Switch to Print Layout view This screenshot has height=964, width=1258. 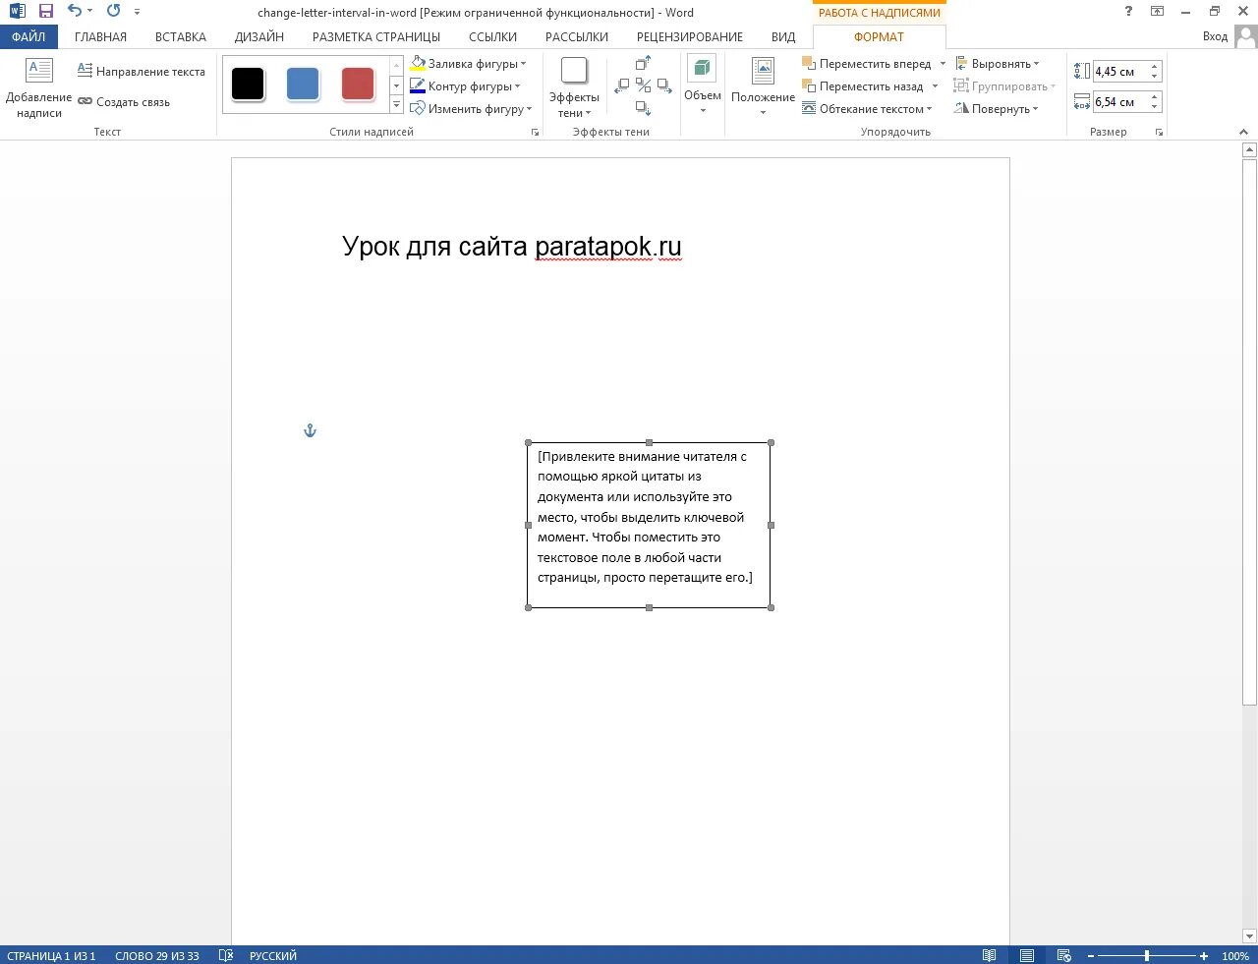point(1027,955)
